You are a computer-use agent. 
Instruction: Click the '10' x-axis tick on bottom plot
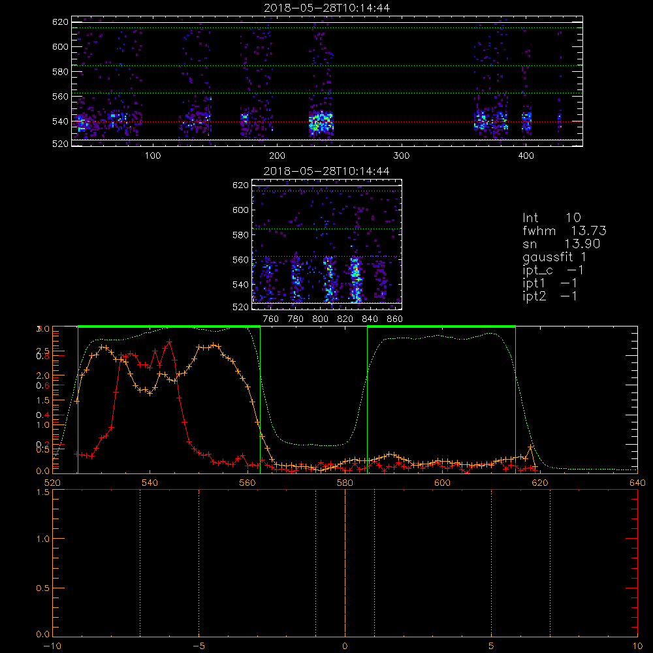point(637,646)
